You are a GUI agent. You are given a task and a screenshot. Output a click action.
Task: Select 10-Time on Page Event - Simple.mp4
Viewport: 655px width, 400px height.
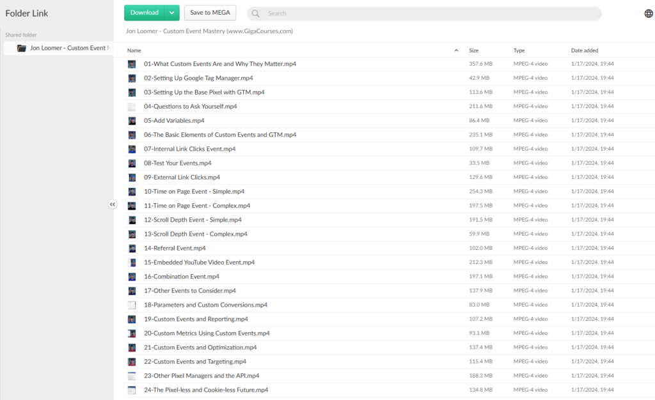(194, 192)
